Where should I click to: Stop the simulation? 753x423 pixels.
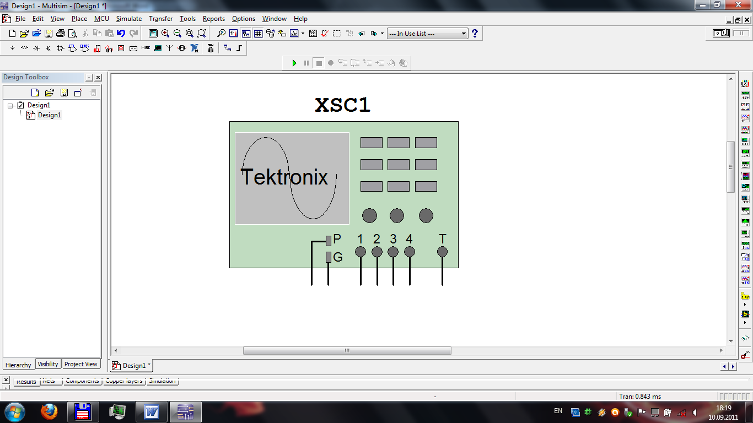[319, 63]
